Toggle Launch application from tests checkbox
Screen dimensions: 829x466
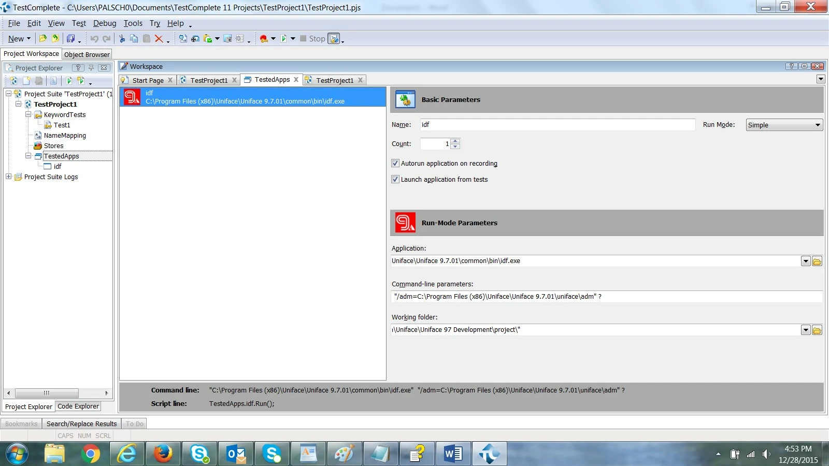tap(395, 179)
